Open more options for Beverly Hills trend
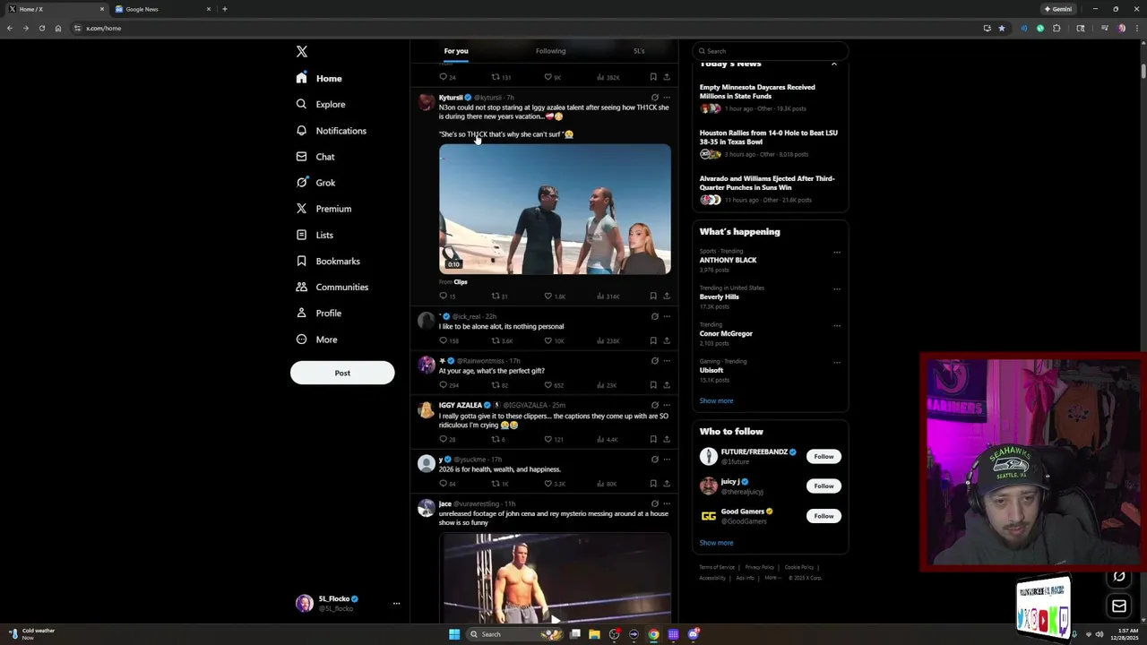The width and height of the screenshot is (1147, 645). click(x=837, y=289)
